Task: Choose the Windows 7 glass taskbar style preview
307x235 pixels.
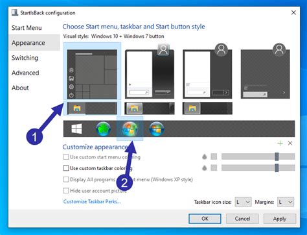Action: click(x=150, y=108)
